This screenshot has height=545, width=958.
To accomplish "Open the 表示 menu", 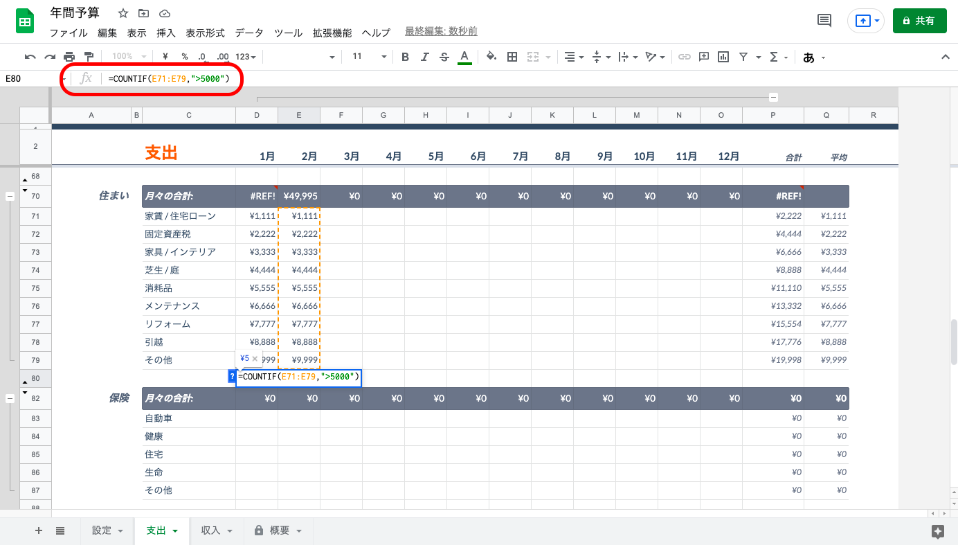I will [137, 33].
